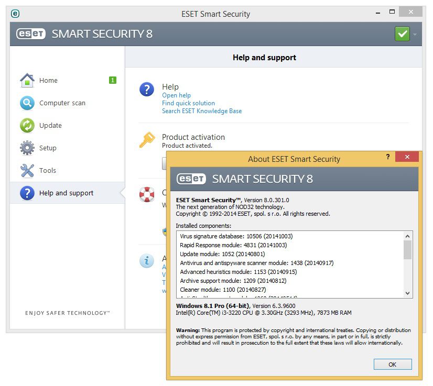
Task: Click the ESET logo in main header
Action: [x=30, y=34]
